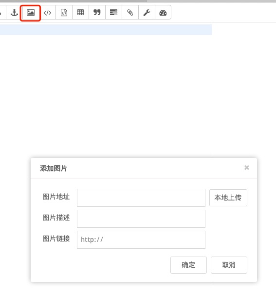The height and width of the screenshot is (299, 276).
Task: Insert a table using the grid icon
Action: click(80, 13)
